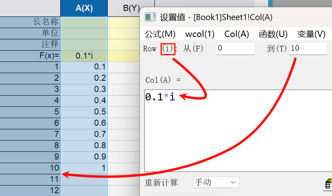The image size is (332, 196).
Task: Select row header 8
Action: tap(30, 146)
